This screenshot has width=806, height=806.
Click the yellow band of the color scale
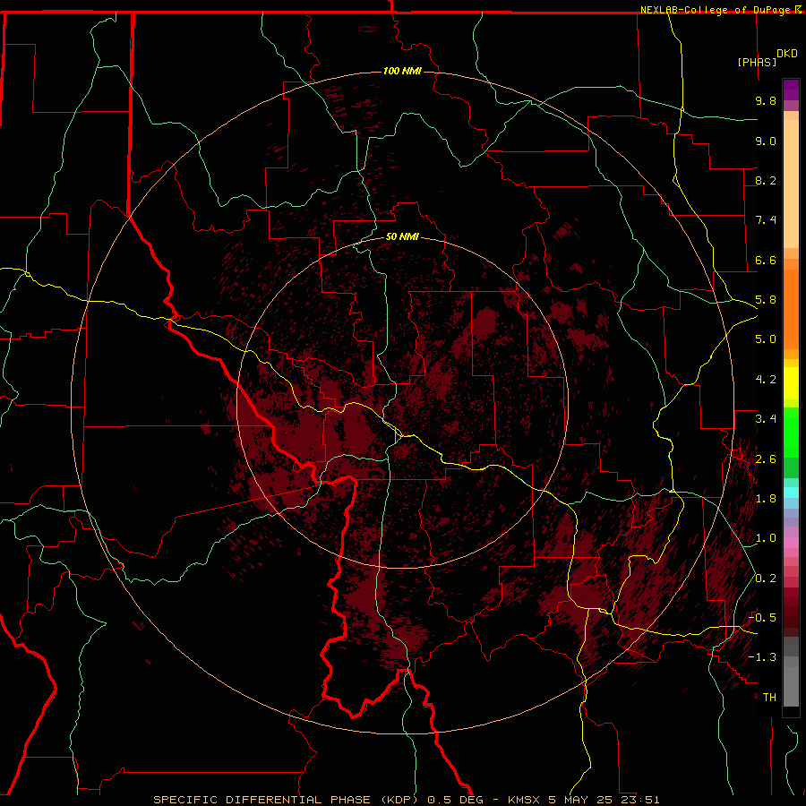click(x=791, y=383)
